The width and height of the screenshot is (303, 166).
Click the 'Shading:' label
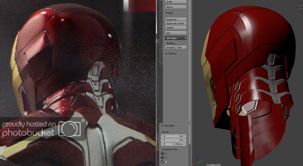171,43
